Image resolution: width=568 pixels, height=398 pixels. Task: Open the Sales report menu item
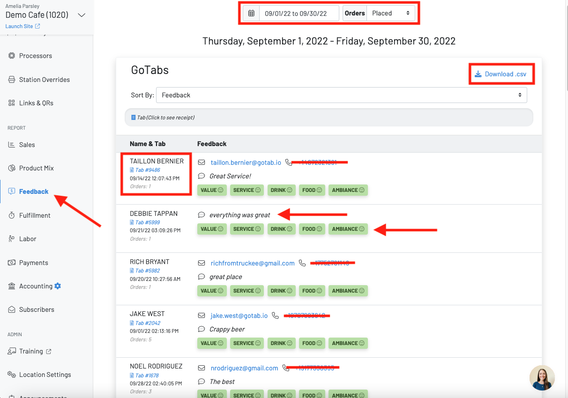click(27, 145)
